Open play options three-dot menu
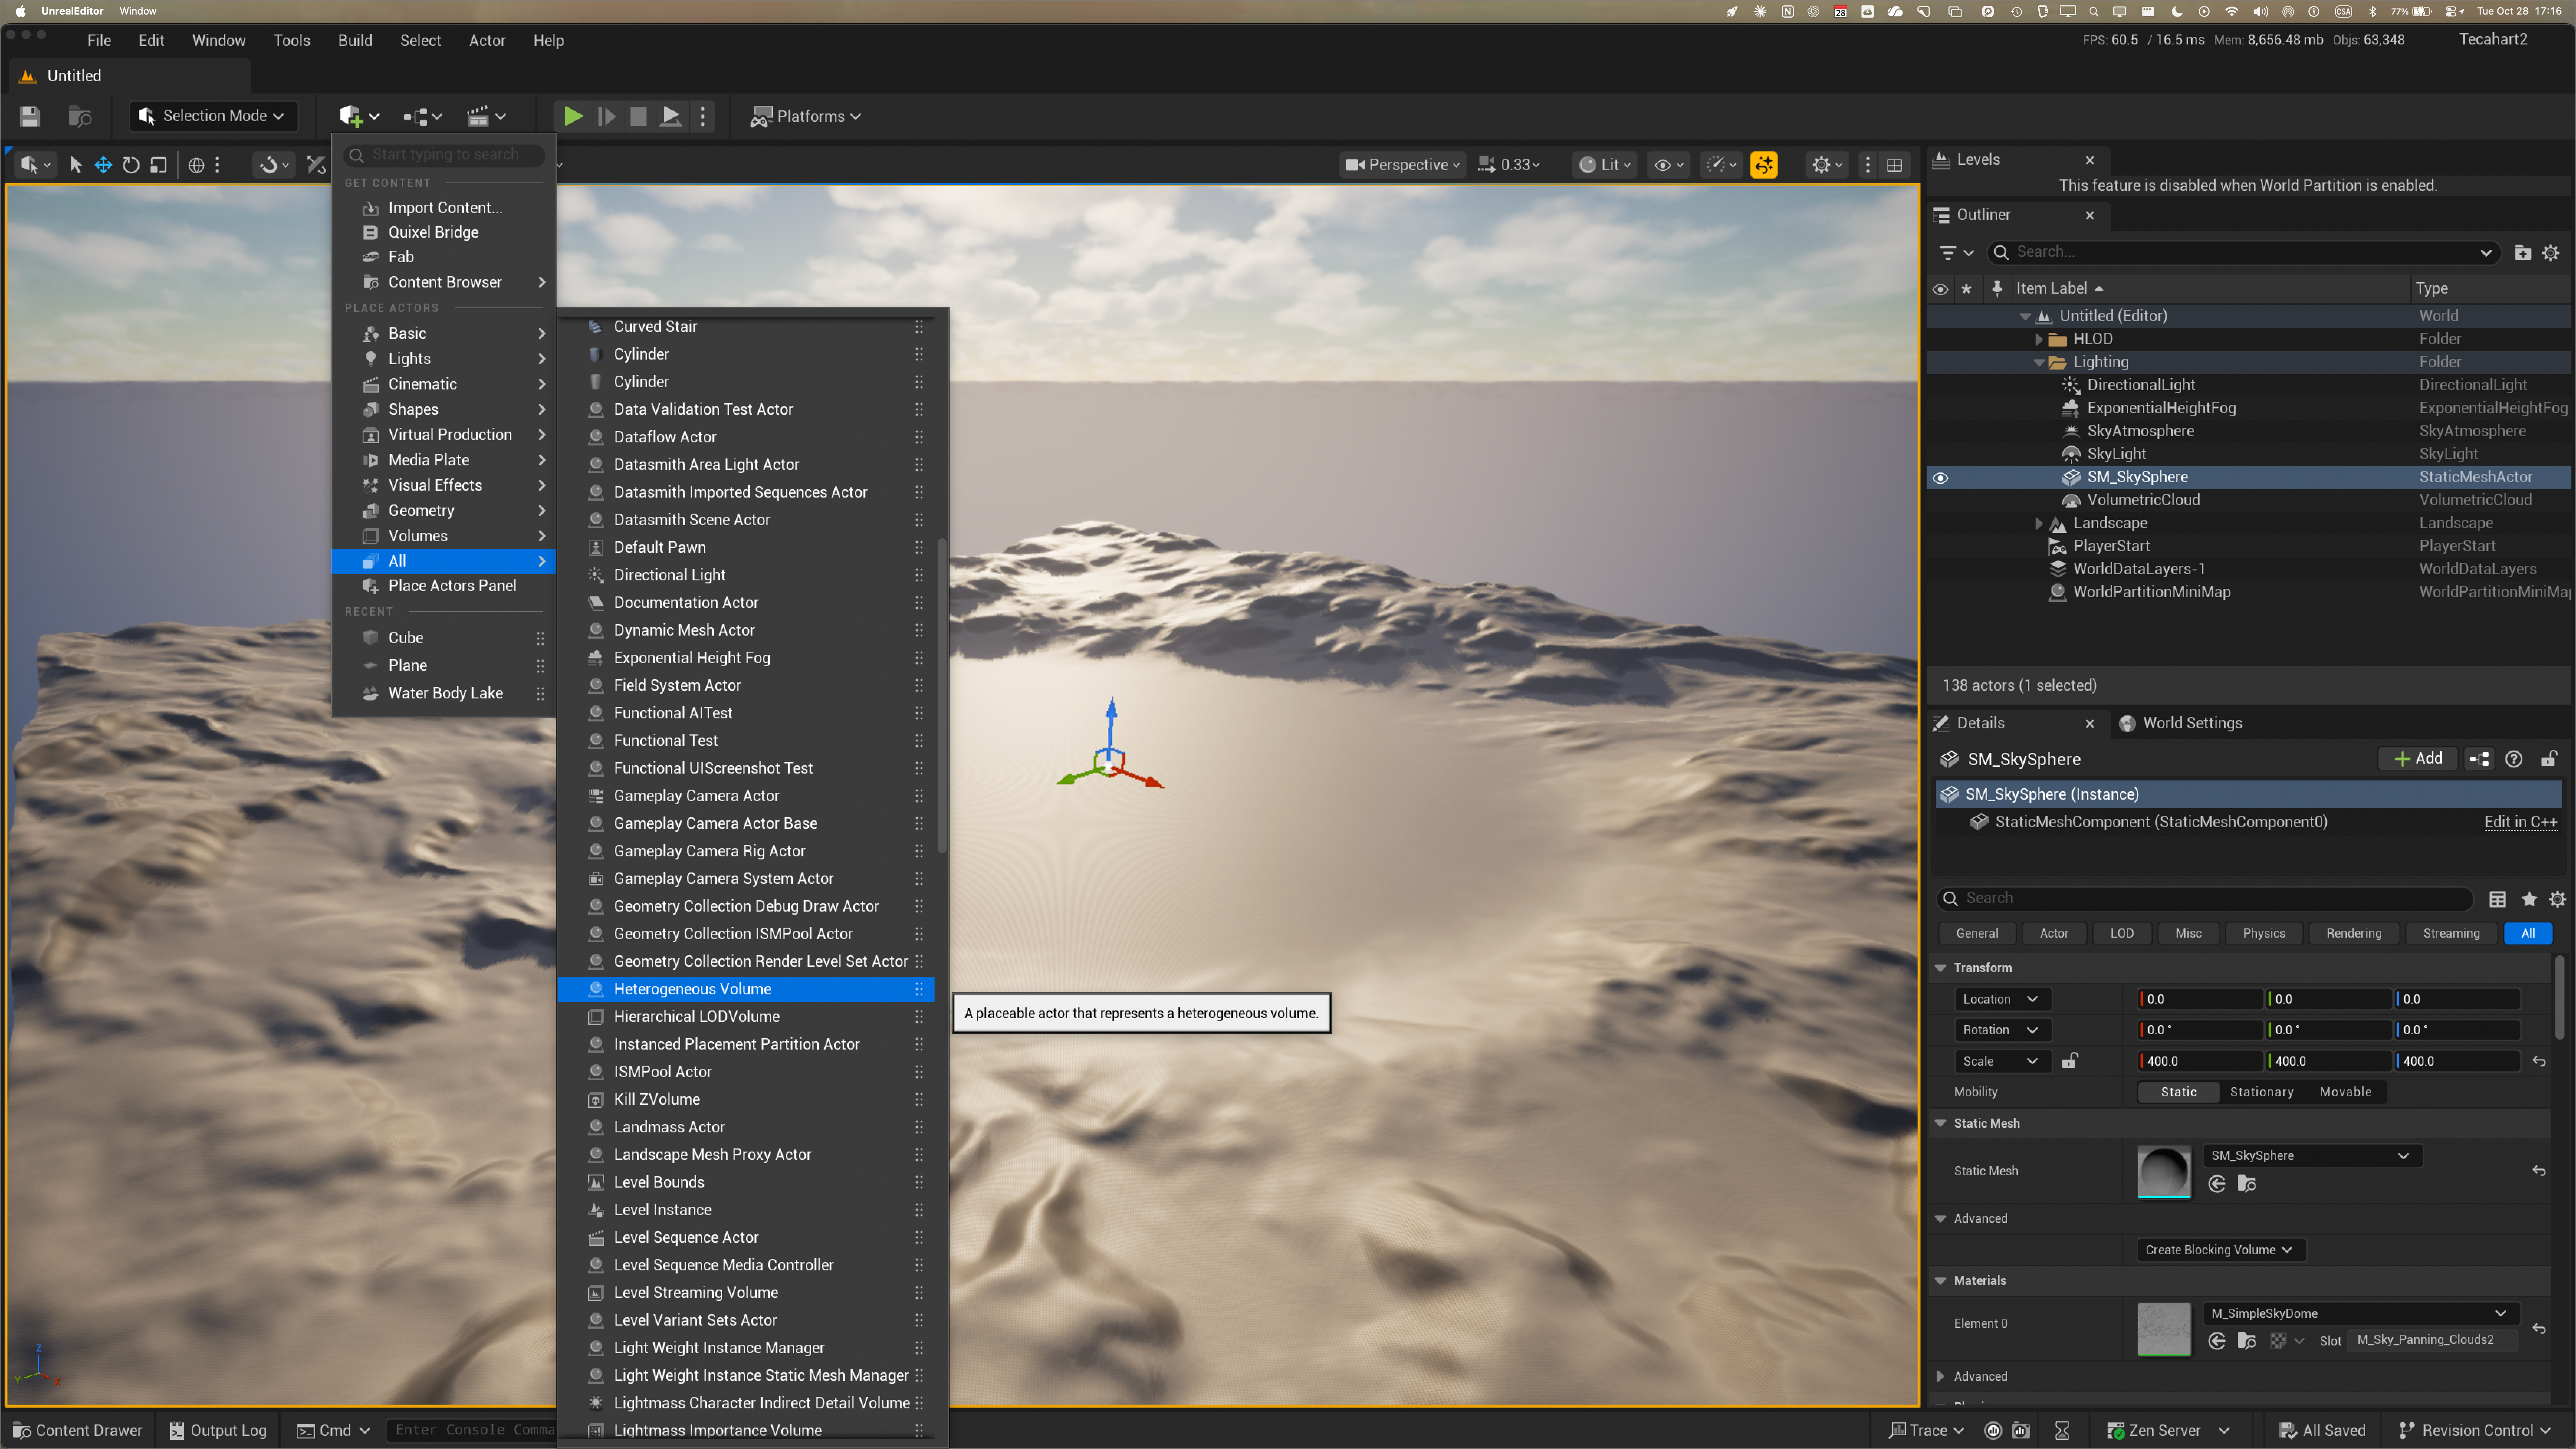 [x=703, y=116]
